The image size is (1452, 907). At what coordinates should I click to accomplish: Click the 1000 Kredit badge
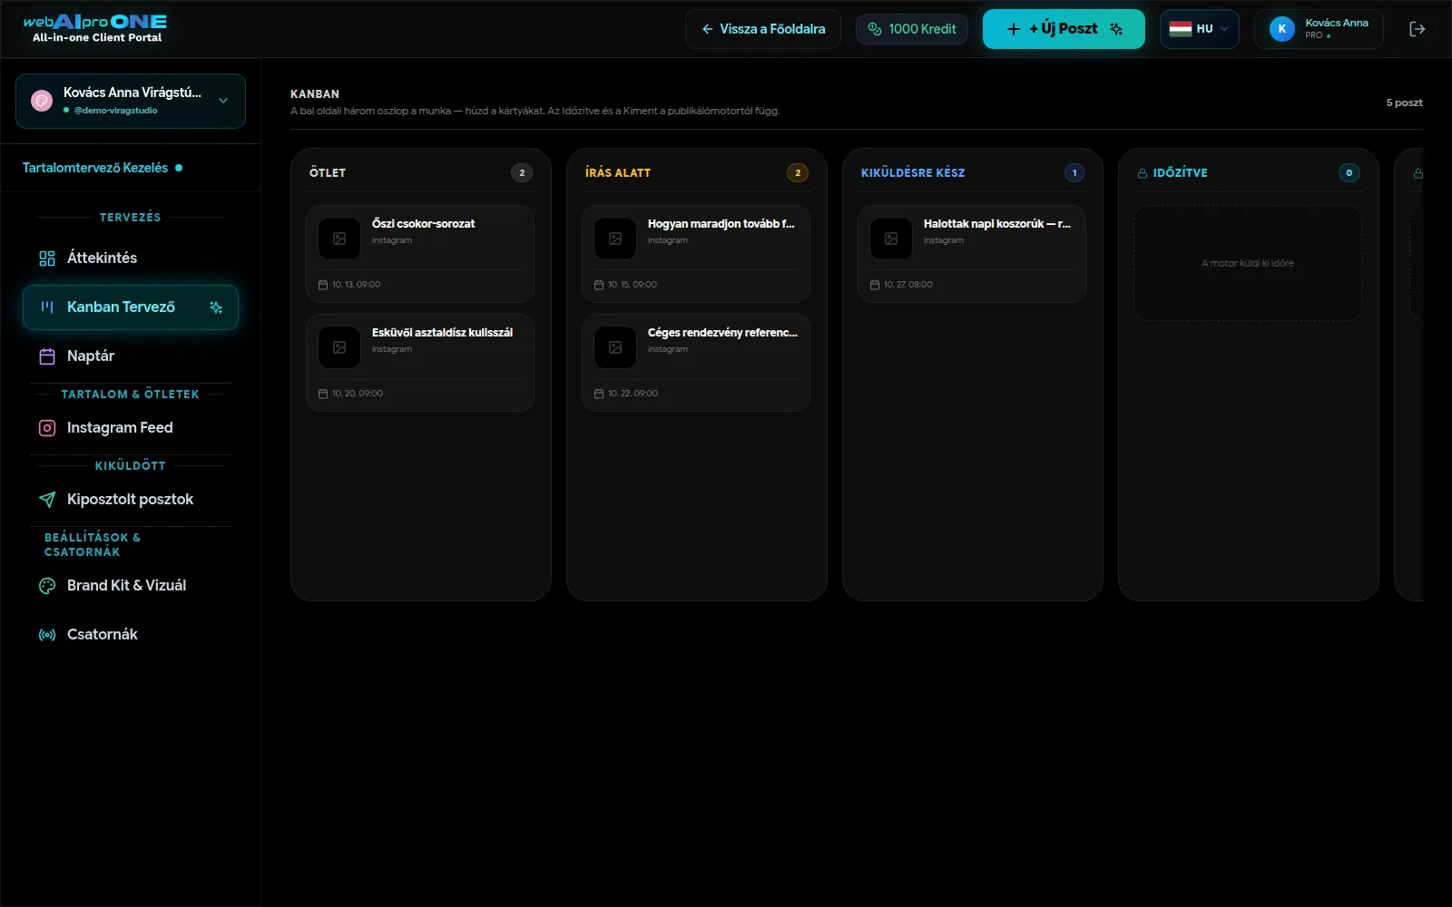pos(912,29)
